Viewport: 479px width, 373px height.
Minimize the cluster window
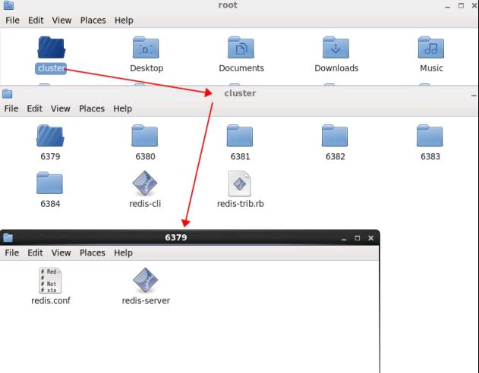point(474,96)
